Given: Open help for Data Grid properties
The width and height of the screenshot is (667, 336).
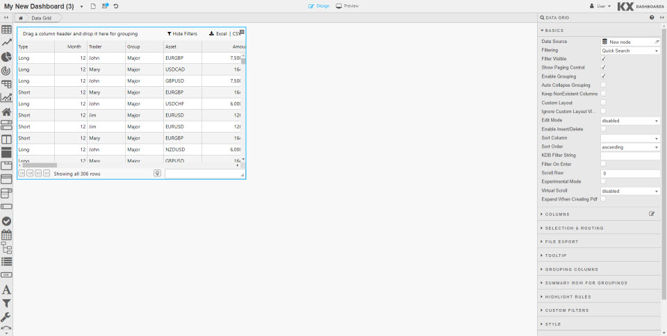Looking at the screenshot, I should coord(651,17).
